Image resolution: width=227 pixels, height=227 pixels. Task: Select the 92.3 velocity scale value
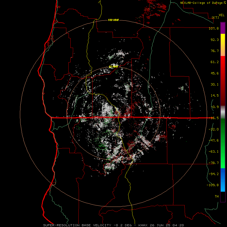215,40
